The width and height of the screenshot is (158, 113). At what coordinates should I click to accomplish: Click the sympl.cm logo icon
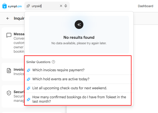click(5, 6)
